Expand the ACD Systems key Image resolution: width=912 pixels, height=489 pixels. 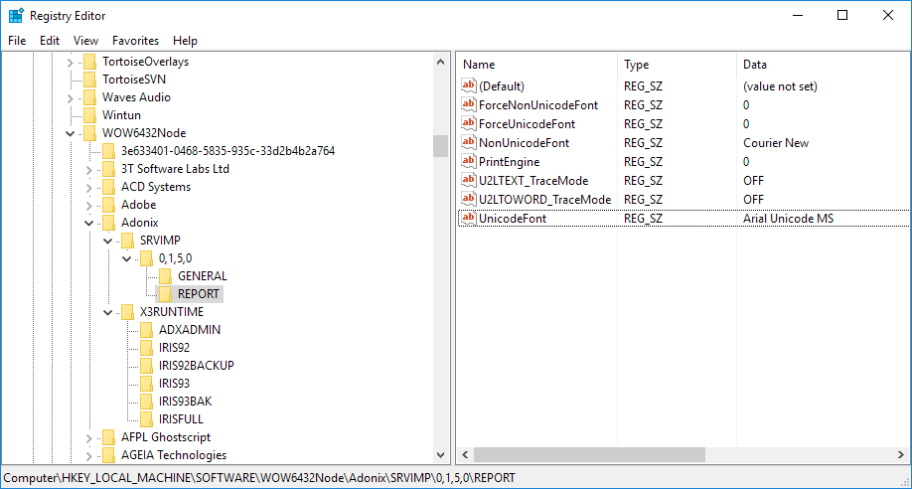[x=89, y=188]
